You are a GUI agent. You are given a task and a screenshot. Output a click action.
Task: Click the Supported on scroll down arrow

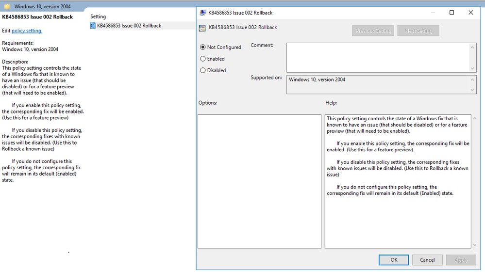pos(472,90)
